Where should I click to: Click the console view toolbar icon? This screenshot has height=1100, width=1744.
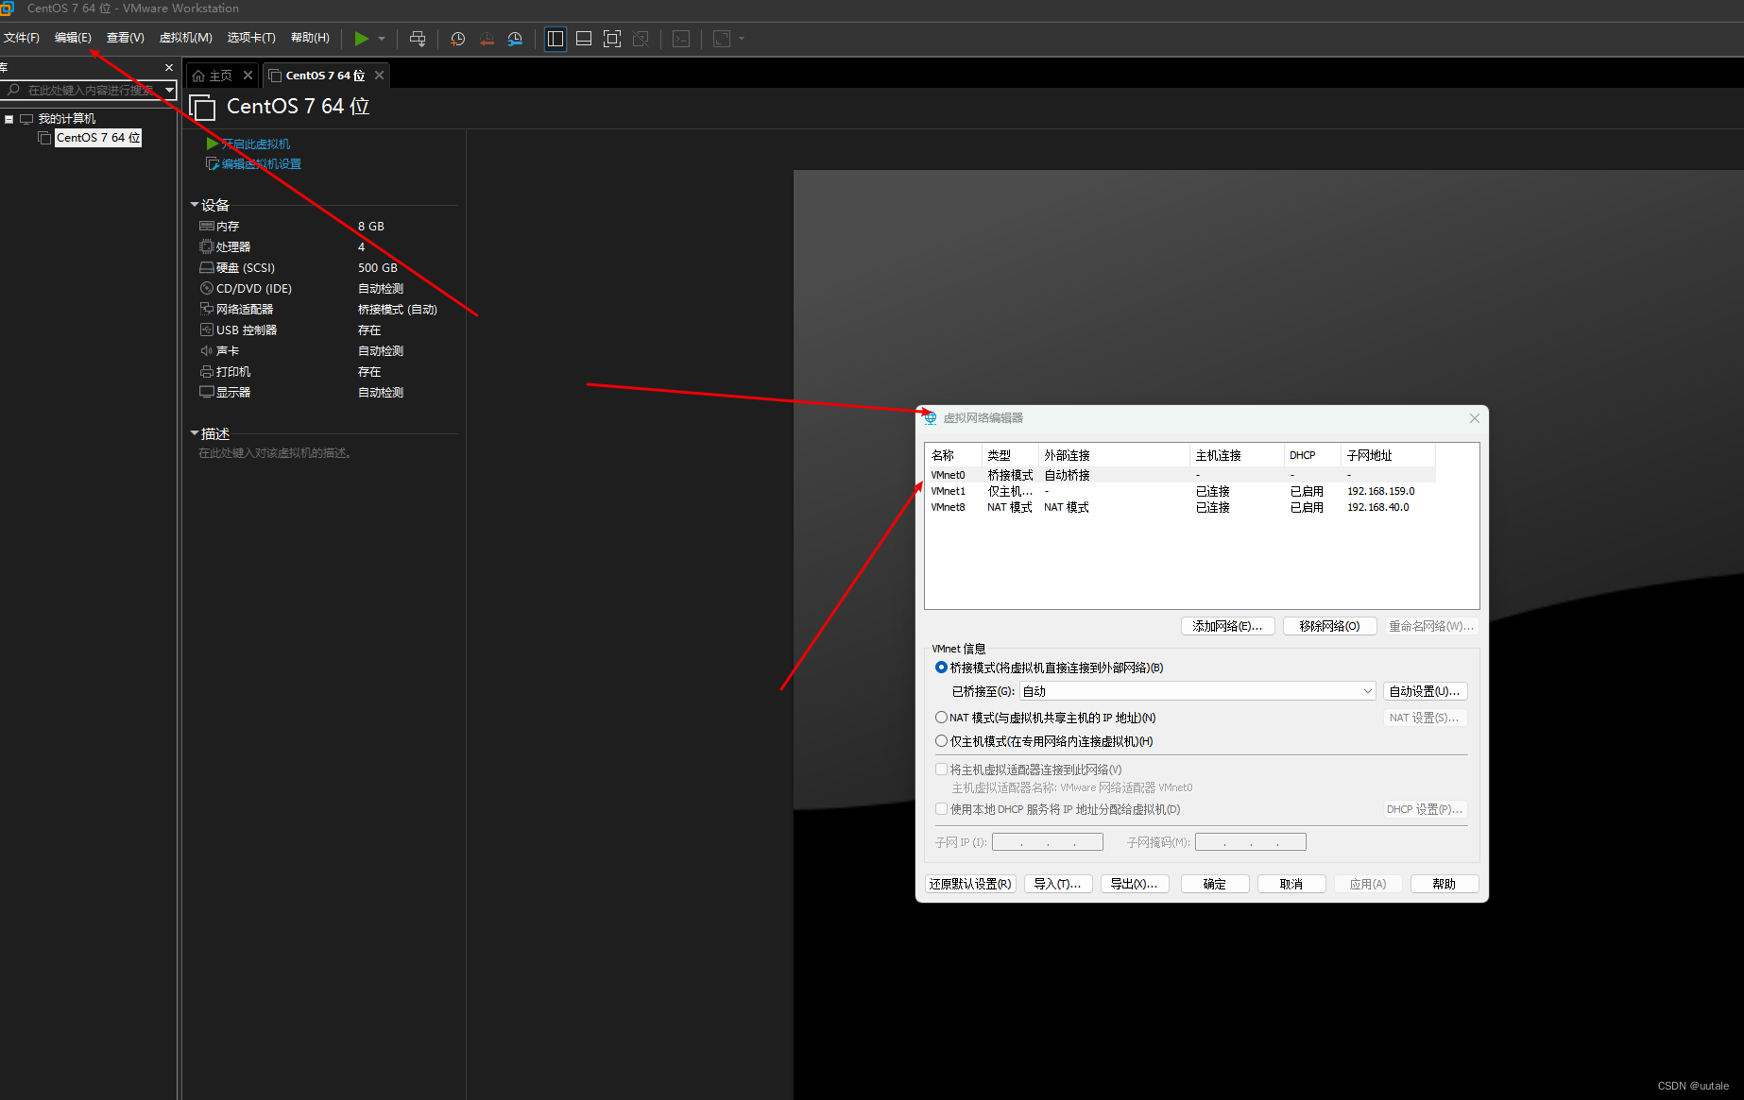point(681,39)
